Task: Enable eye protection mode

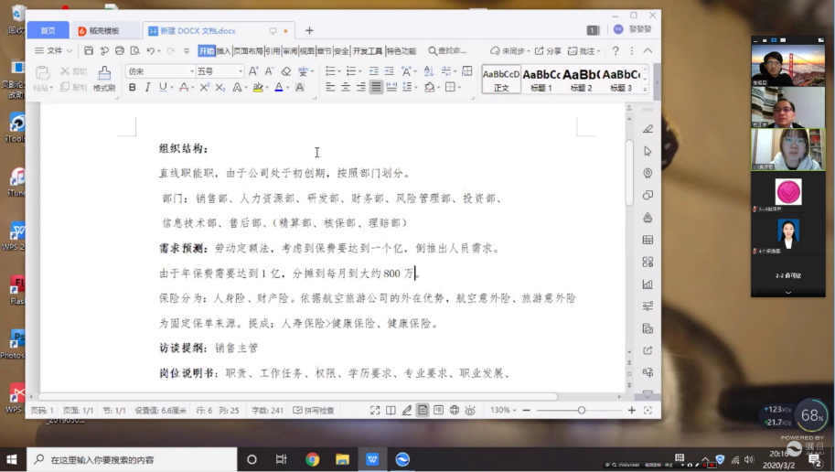Action: pos(470,411)
